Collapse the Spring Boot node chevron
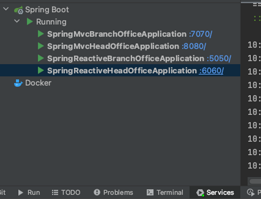261x199 pixels. click(x=5, y=9)
